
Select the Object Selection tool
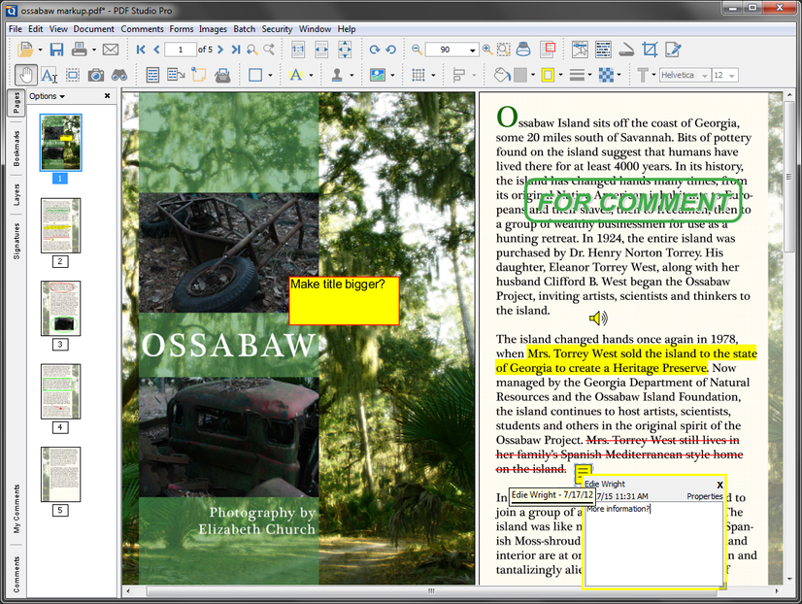tap(73, 76)
